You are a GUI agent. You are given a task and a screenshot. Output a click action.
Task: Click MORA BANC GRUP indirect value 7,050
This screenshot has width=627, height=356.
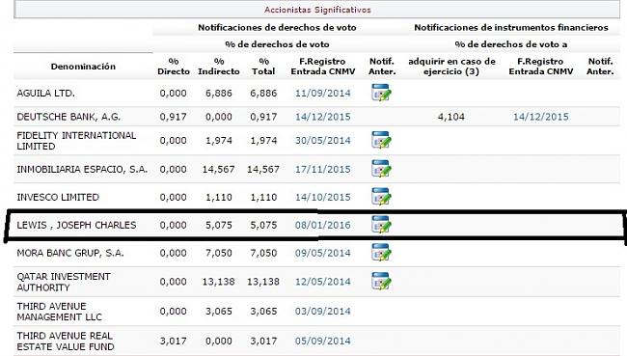[x=219, y=253]
